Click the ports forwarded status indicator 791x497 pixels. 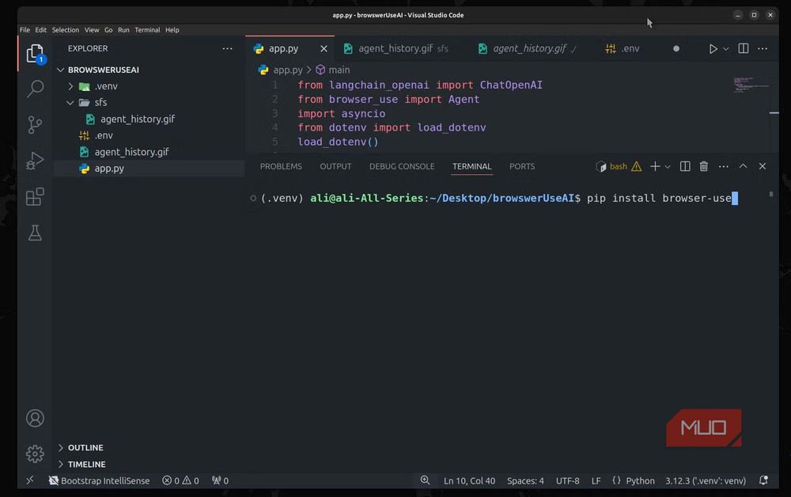220,481
